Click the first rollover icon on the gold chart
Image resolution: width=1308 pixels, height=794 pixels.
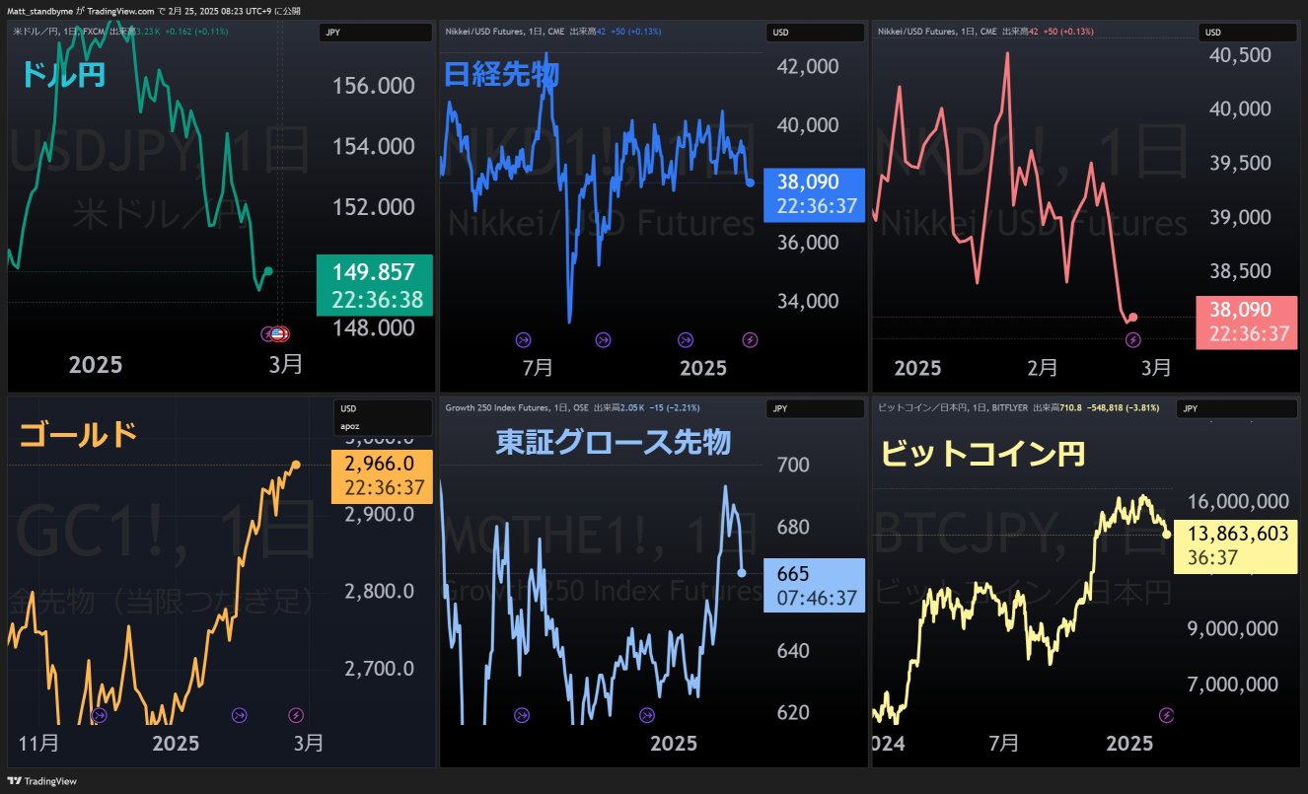tap(99, 715)
